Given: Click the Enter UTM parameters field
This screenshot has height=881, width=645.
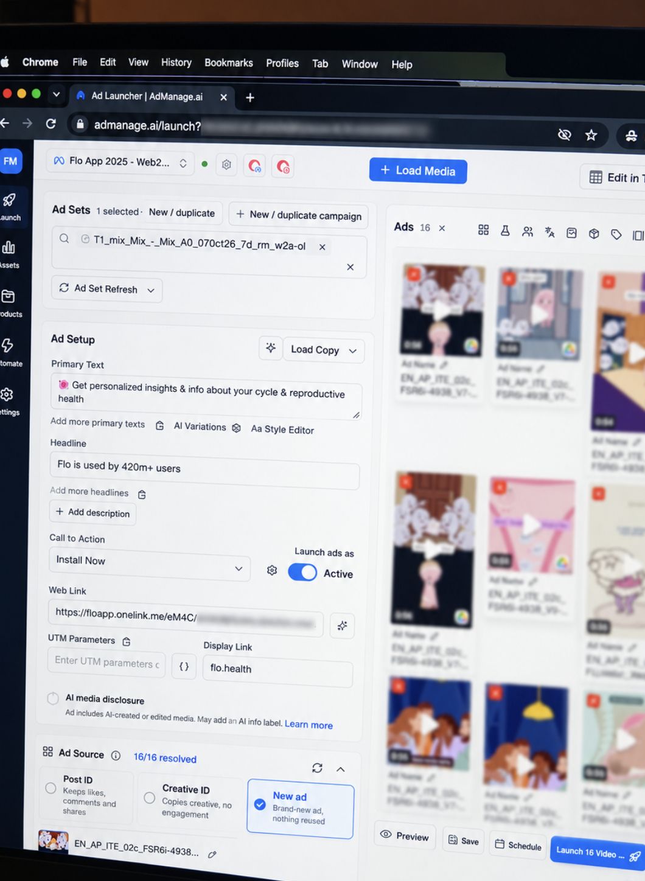Looking at the screenshot, I should click(x=106, y=662).
